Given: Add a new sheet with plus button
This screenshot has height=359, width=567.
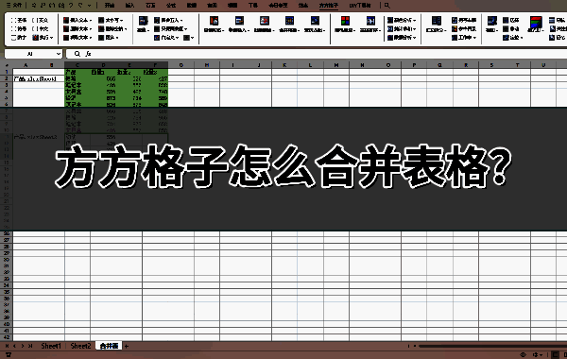Looking at the screenshot, I should [x=127, y=346].
